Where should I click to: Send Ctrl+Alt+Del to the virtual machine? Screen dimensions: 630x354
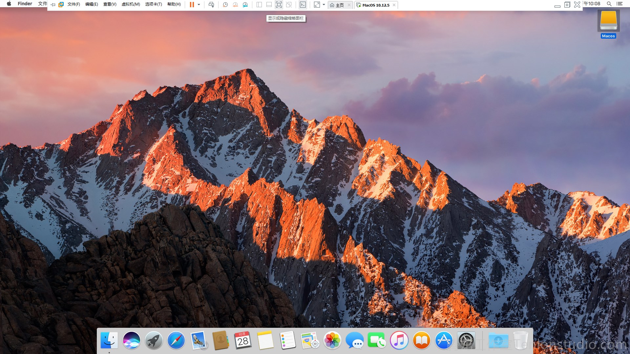pyautogui.click(x=211, y=5)
